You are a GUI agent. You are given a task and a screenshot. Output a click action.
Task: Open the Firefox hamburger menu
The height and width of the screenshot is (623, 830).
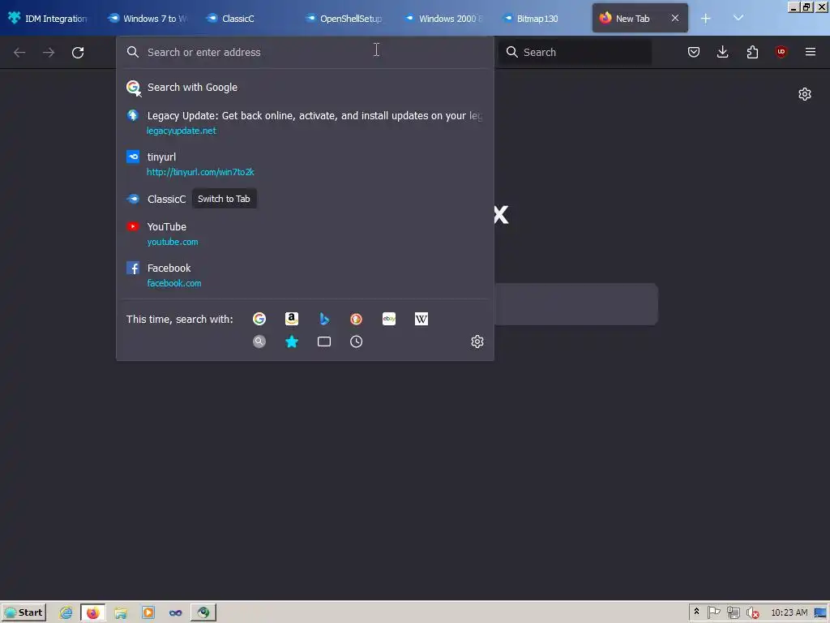pos(810,52)
